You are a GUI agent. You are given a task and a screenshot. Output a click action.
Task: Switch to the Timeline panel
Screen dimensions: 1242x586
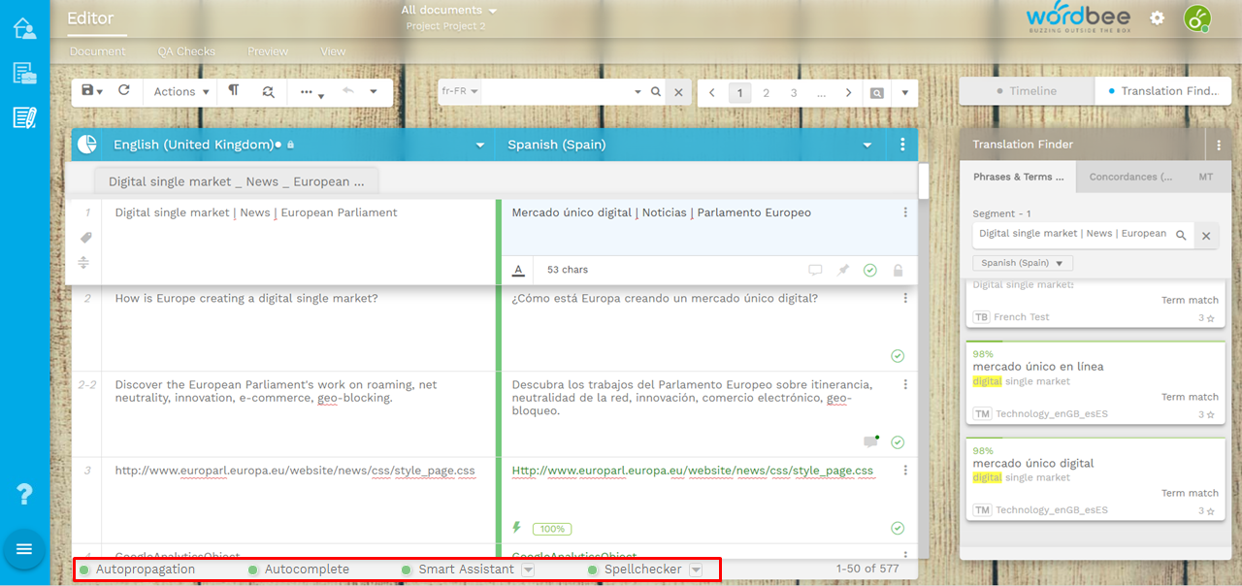pyautogui.click(x=1027, y=91)
